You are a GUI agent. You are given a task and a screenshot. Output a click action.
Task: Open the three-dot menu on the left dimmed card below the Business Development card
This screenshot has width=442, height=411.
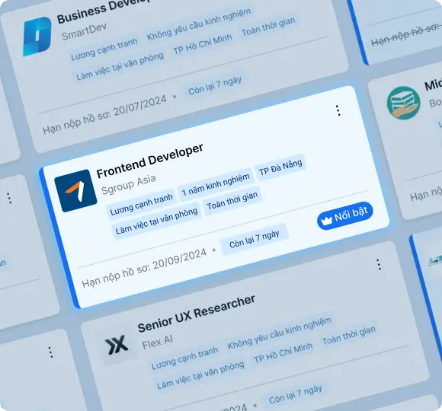tap(9, 198)
